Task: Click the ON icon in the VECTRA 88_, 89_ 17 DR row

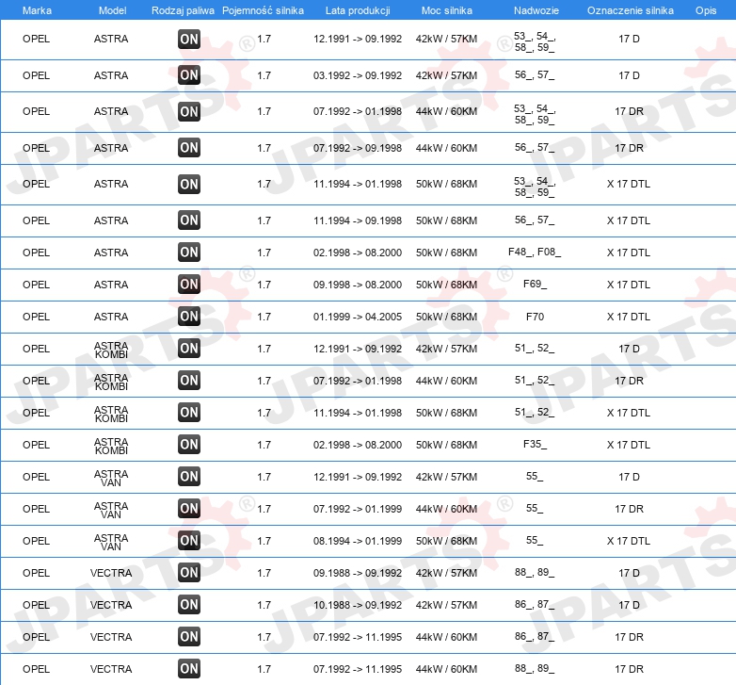Action: [189, 669]
